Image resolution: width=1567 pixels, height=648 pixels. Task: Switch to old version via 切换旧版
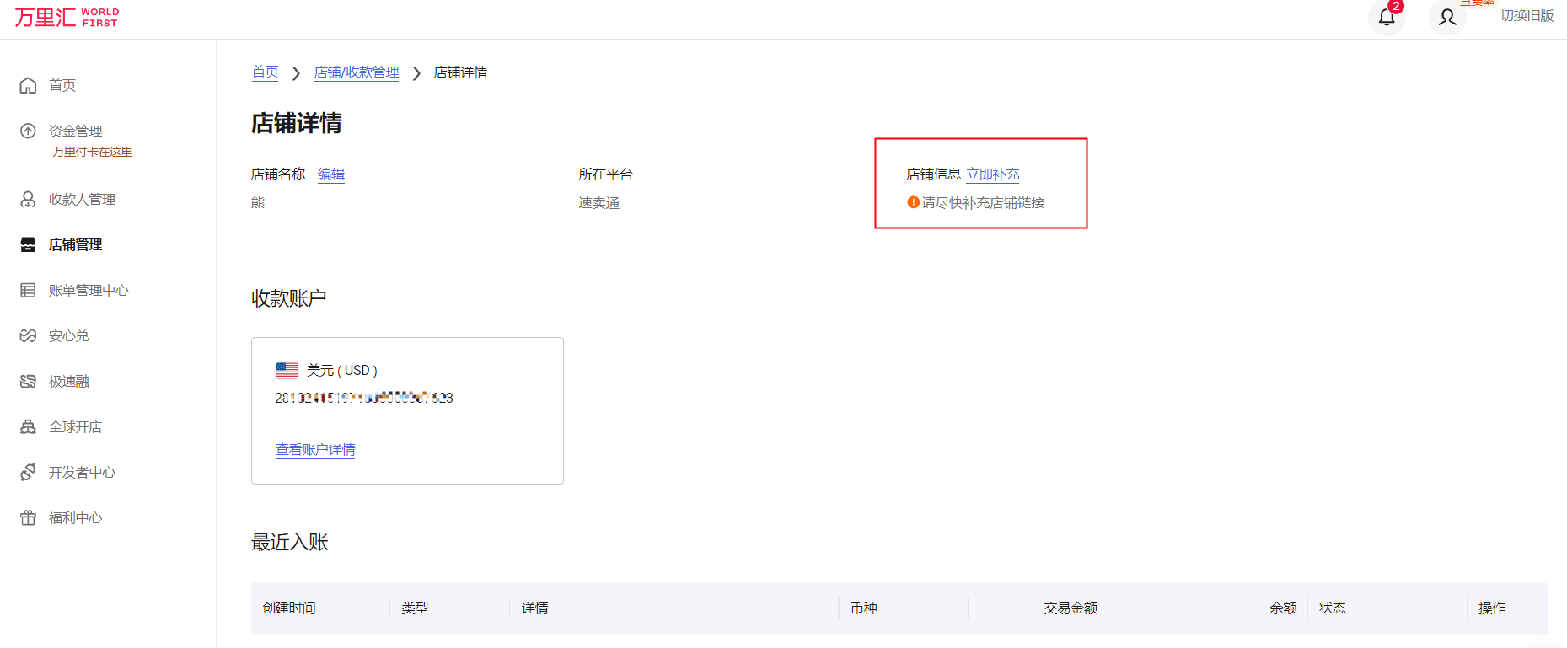1527,16
